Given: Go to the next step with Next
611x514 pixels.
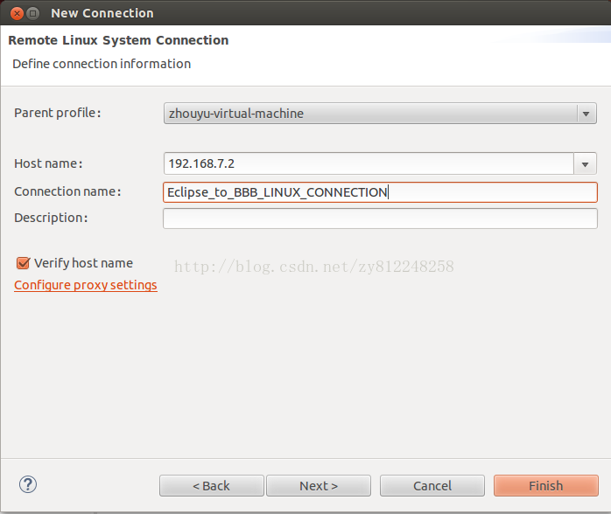Looking at the screenshot, I should tap(319, 486).
